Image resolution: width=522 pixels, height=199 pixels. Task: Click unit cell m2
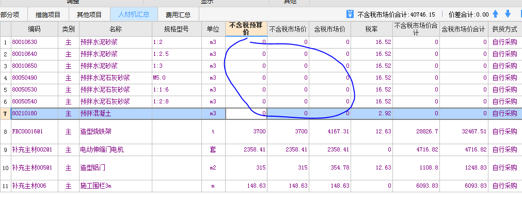(x=213, y=167)
